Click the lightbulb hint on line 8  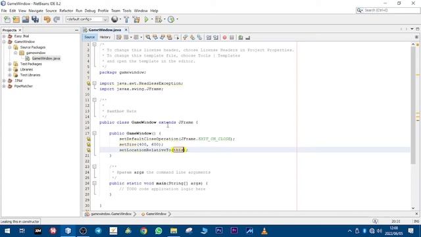pos(89,84)
